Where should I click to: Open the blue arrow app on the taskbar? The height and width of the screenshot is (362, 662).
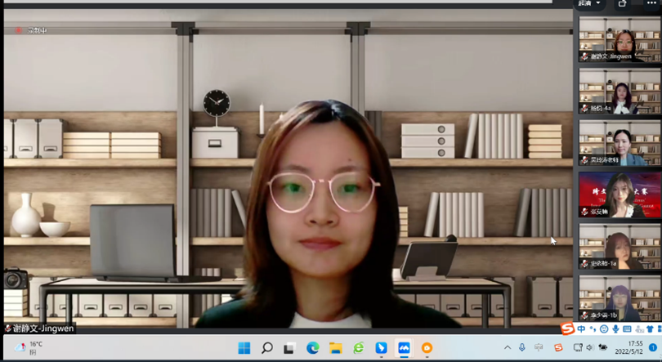[381, 348]
